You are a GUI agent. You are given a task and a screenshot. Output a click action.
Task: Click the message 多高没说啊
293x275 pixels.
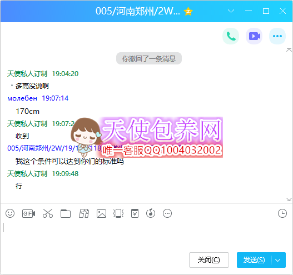[32, 86]
